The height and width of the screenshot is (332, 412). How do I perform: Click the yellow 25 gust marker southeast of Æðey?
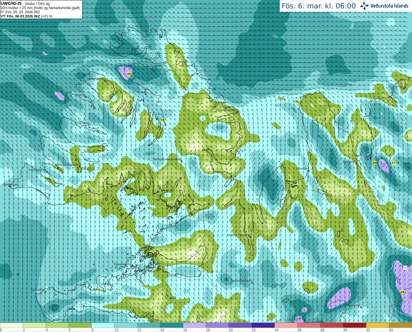click(163, 120)
